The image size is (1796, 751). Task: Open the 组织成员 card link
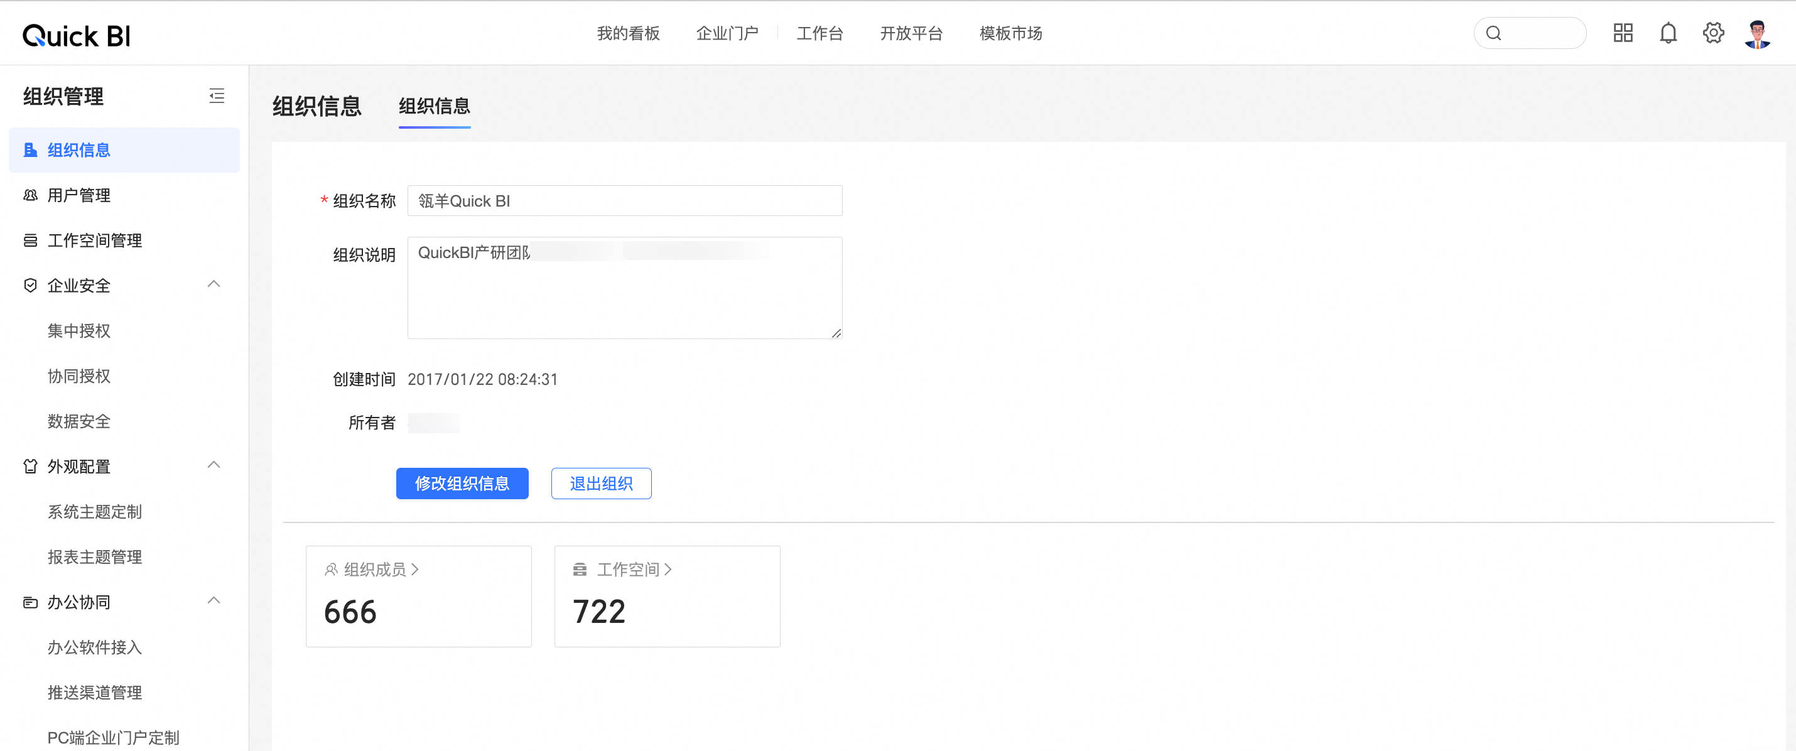coord(374,570)
